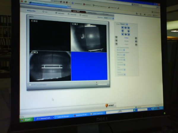The height and width of the screenshot is (133, 178).
Task: Click second row left PTZ button
Action: [x=116, y=40]
